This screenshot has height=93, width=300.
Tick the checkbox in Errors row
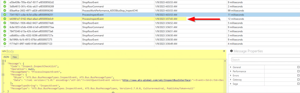[x=298, y=75]
